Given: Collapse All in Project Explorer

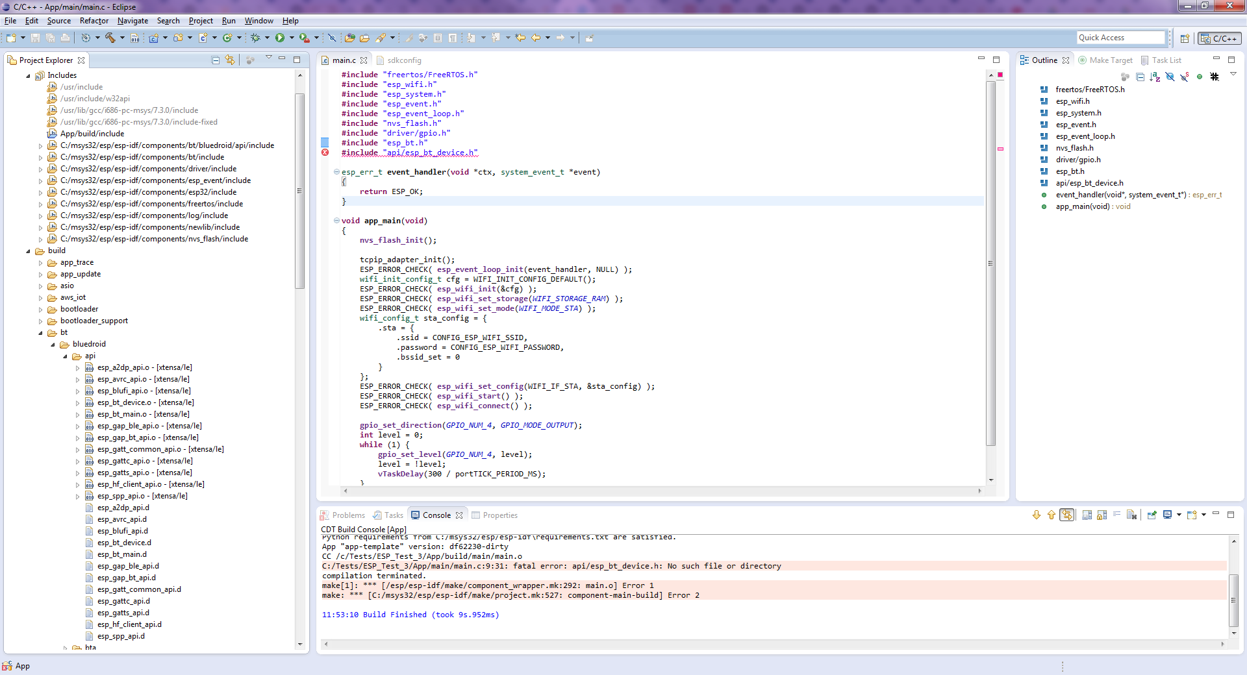Looking at the screenshot, I should [216, 60].
